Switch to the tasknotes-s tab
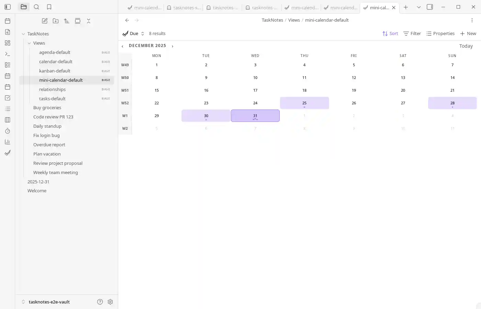Viewport: 481px width, 309px height. [x=183, y=7]
